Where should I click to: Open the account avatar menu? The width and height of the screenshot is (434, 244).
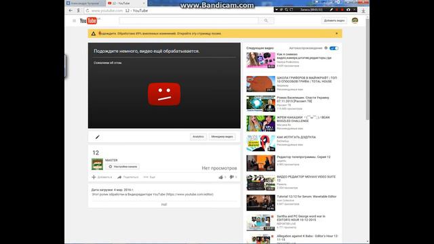click(355, 20)
